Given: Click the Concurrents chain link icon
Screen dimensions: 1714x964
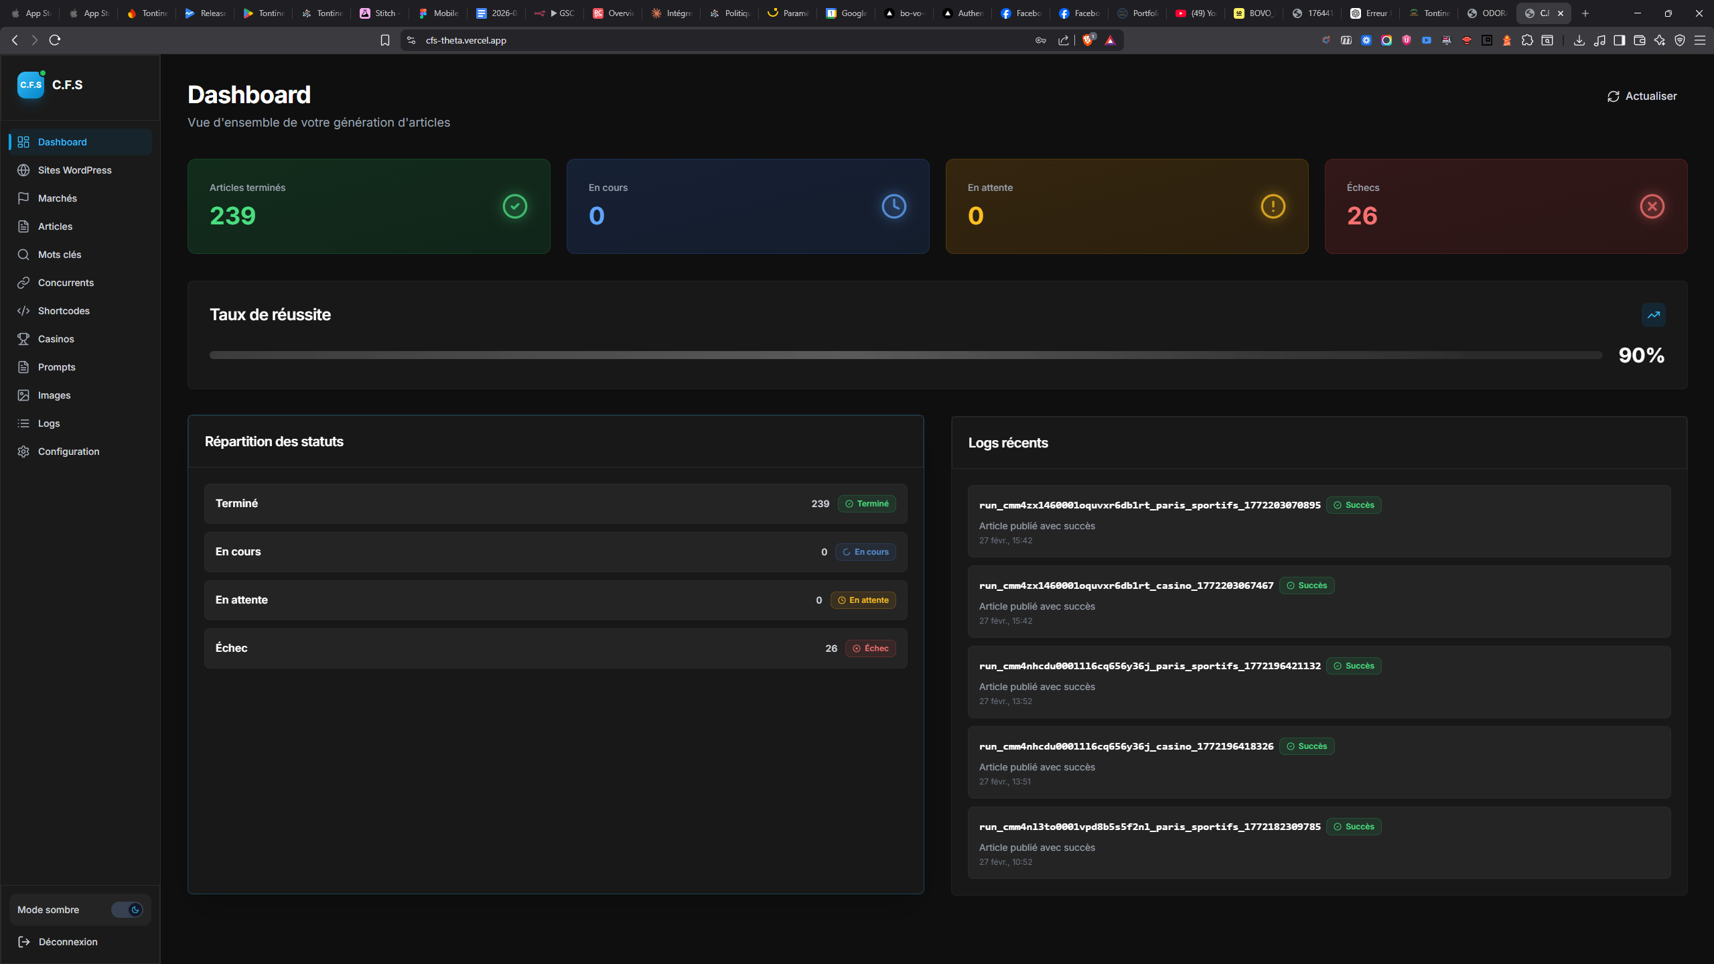Looking at the screenshot, I should [x=23, y=283].
